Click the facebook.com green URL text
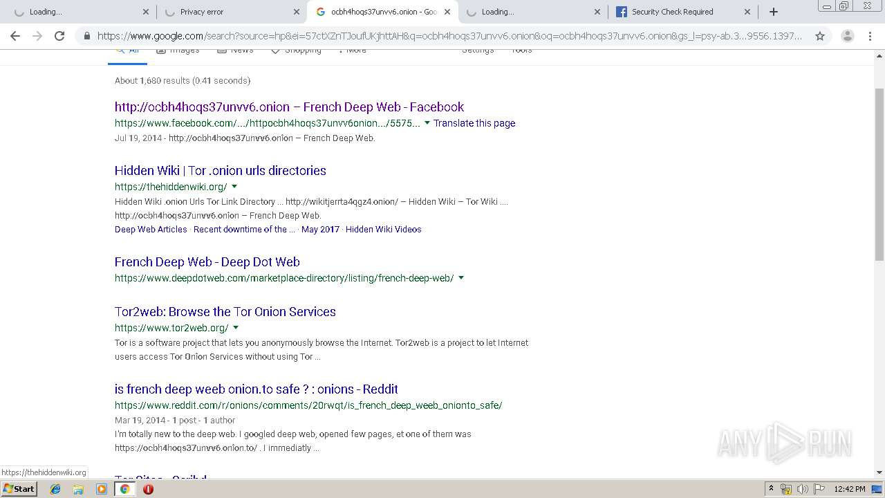This screenshot has height=498, width=885. [x=267, y=123]
